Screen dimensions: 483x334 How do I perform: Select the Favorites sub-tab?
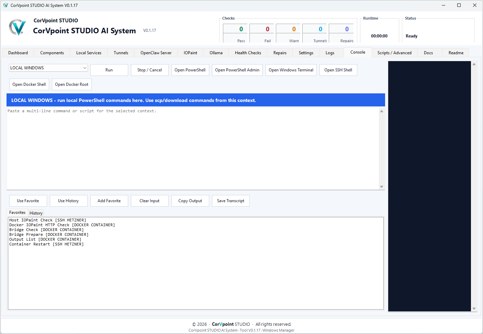(x=17, y=212)
